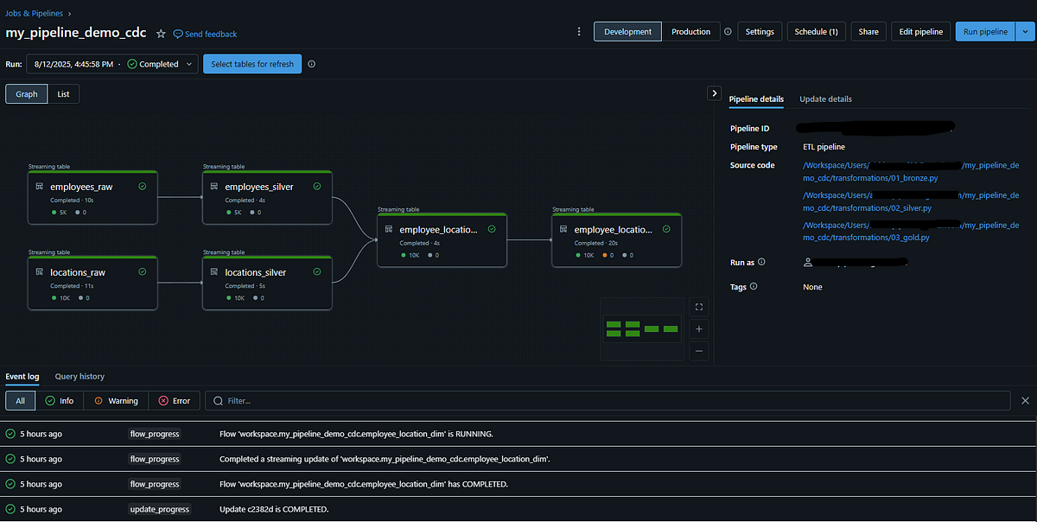This screenshot has height=522, width=1037.
Task: Switch to the Update details tab
Action: (x=825, y=99)
